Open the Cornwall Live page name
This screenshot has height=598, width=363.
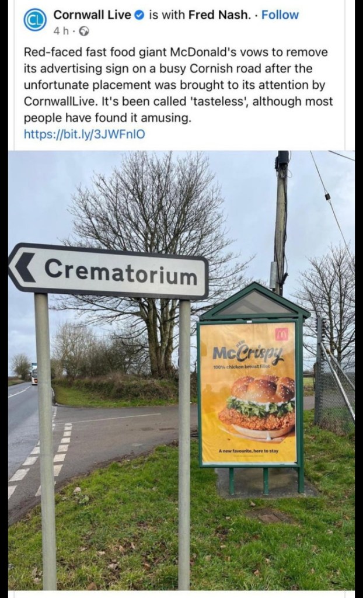tap(92, 15)
